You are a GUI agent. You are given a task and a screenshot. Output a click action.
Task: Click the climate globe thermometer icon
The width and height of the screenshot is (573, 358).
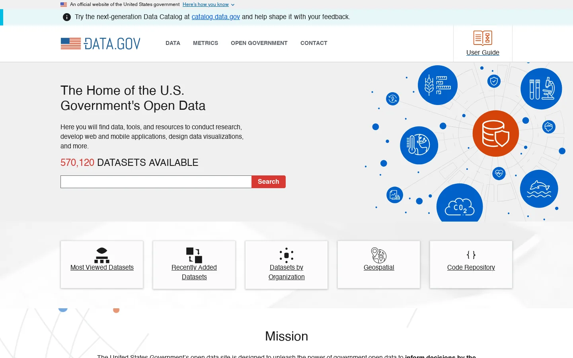[x=419, y=145]
